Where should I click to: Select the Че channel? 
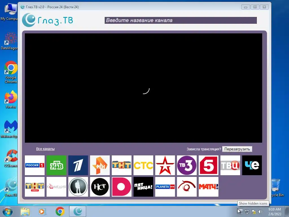coord(252,165)
